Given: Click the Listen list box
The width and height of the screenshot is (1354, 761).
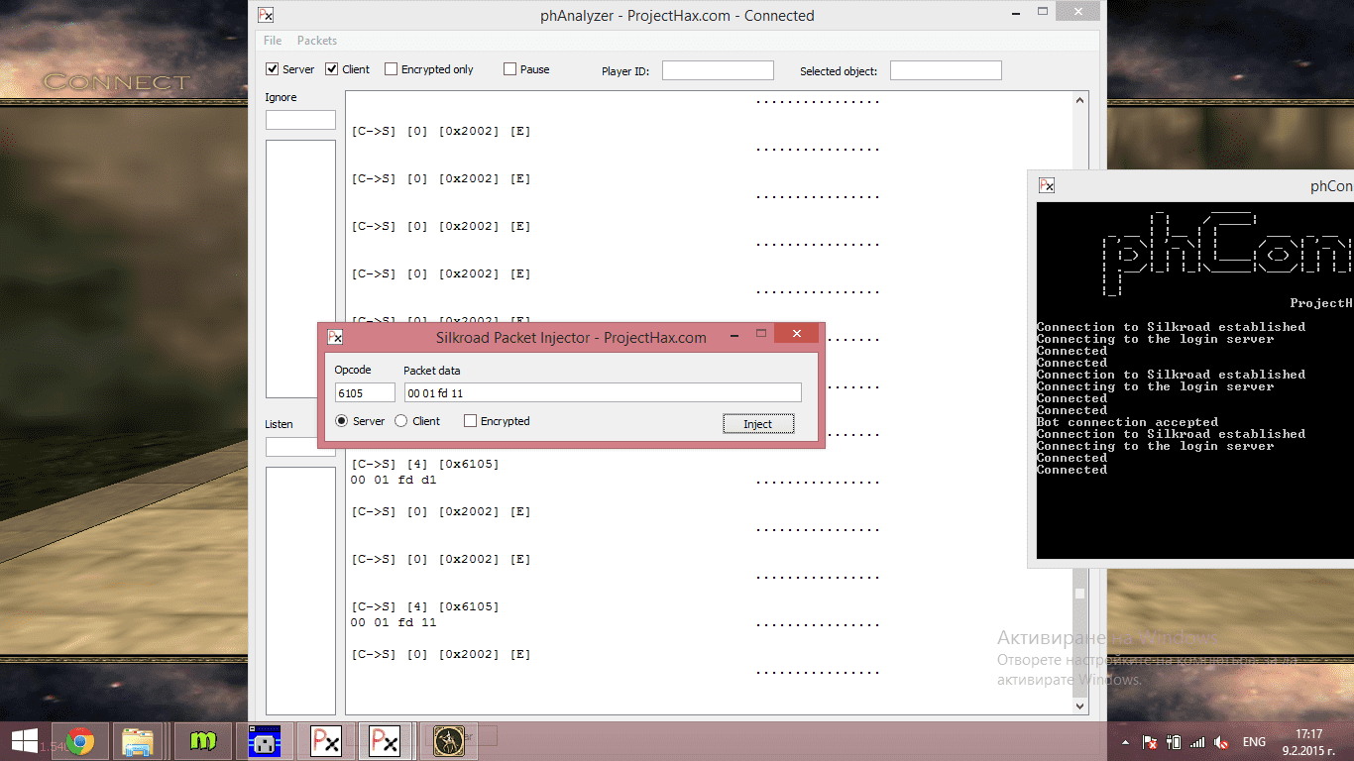Looking at the screenshot, I should click(300, 591).
